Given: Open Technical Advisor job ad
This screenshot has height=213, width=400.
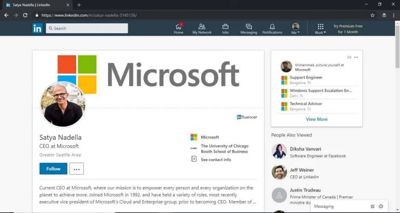Looking at the screenshot, I should tap(306, 104).
